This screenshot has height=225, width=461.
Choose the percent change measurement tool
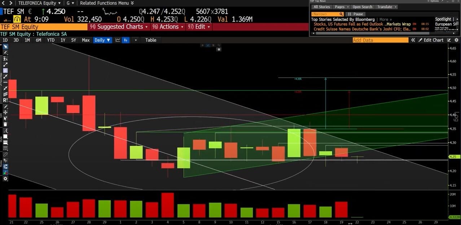tap(5, 59)
